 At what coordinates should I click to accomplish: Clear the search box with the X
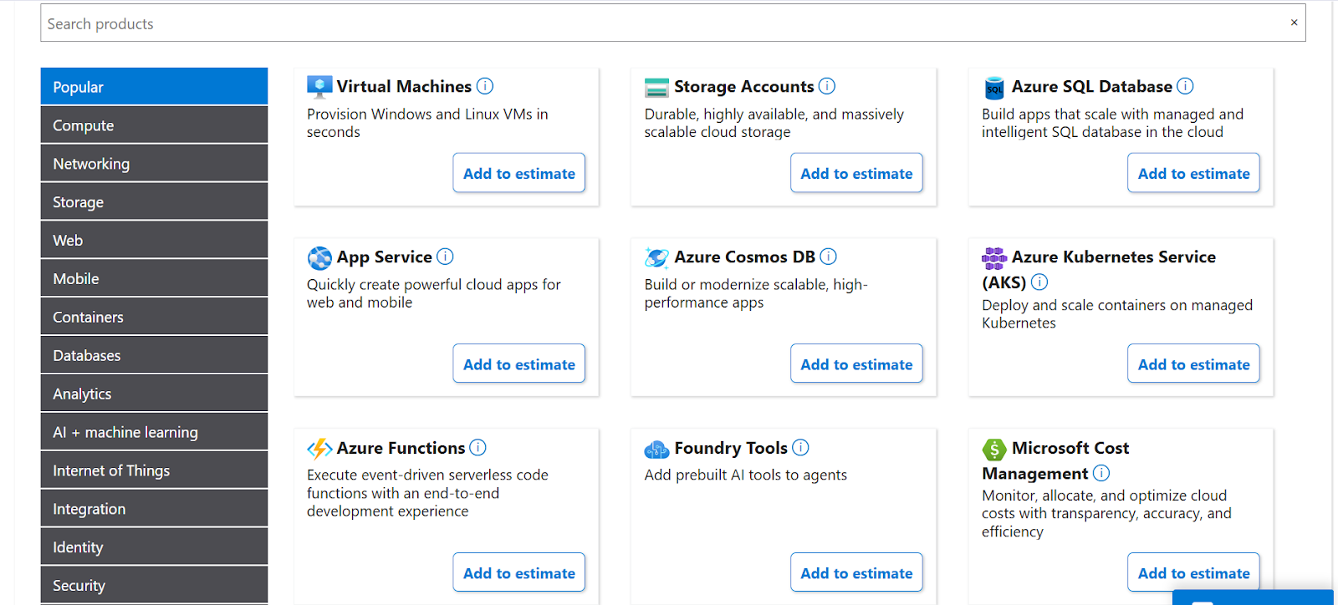(x=1294, y=23)
